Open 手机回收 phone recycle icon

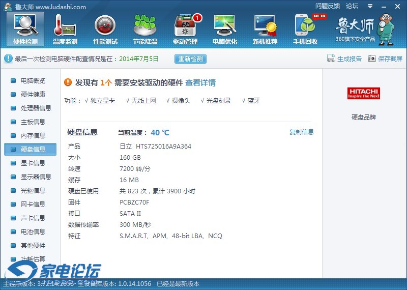coord(305,28)
